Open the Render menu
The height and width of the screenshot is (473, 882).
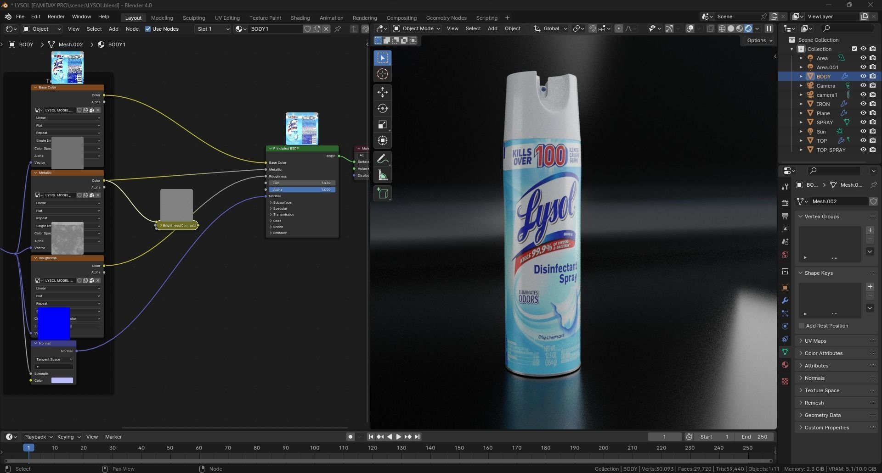[x=56, y=17]
